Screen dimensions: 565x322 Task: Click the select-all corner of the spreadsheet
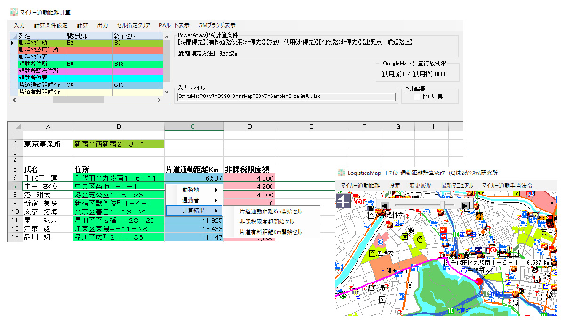(x=15, y=126)
